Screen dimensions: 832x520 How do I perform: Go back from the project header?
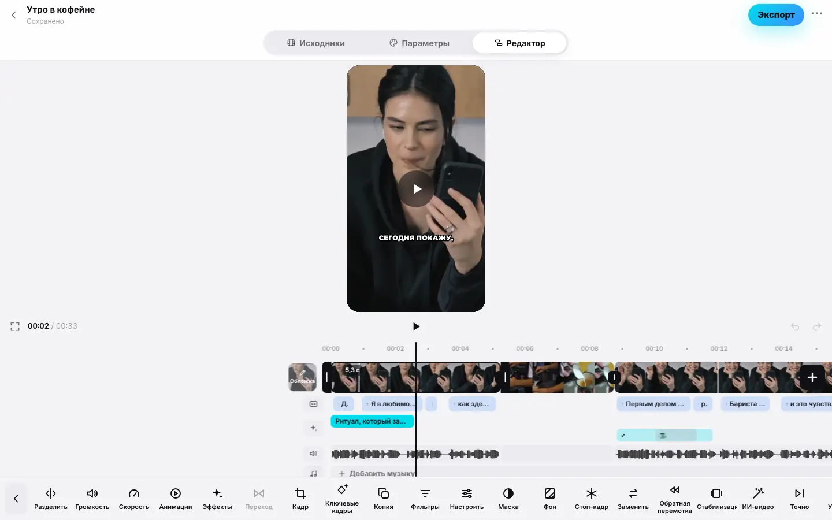click(x=14, y=15)
